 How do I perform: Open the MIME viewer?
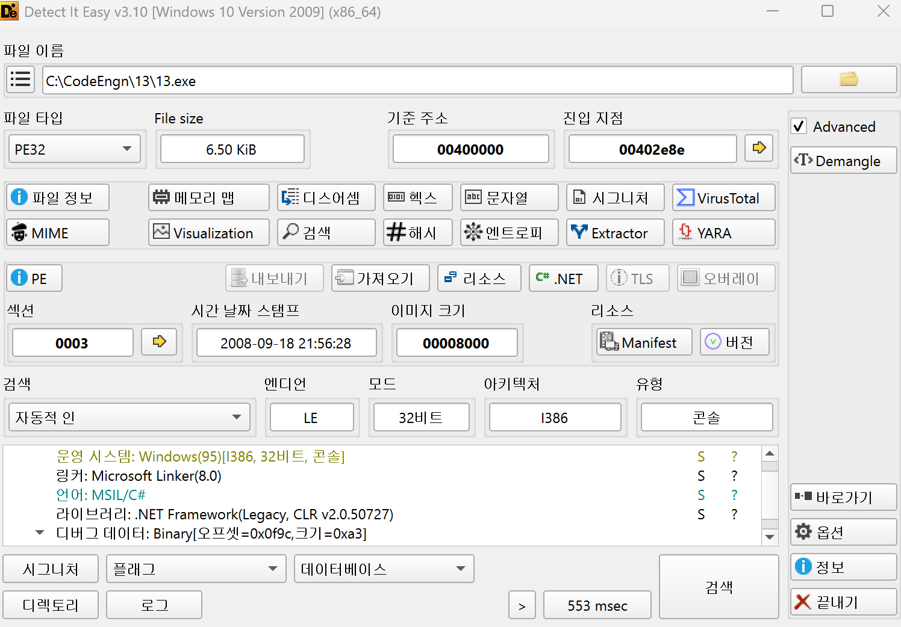tap(58, 232)
